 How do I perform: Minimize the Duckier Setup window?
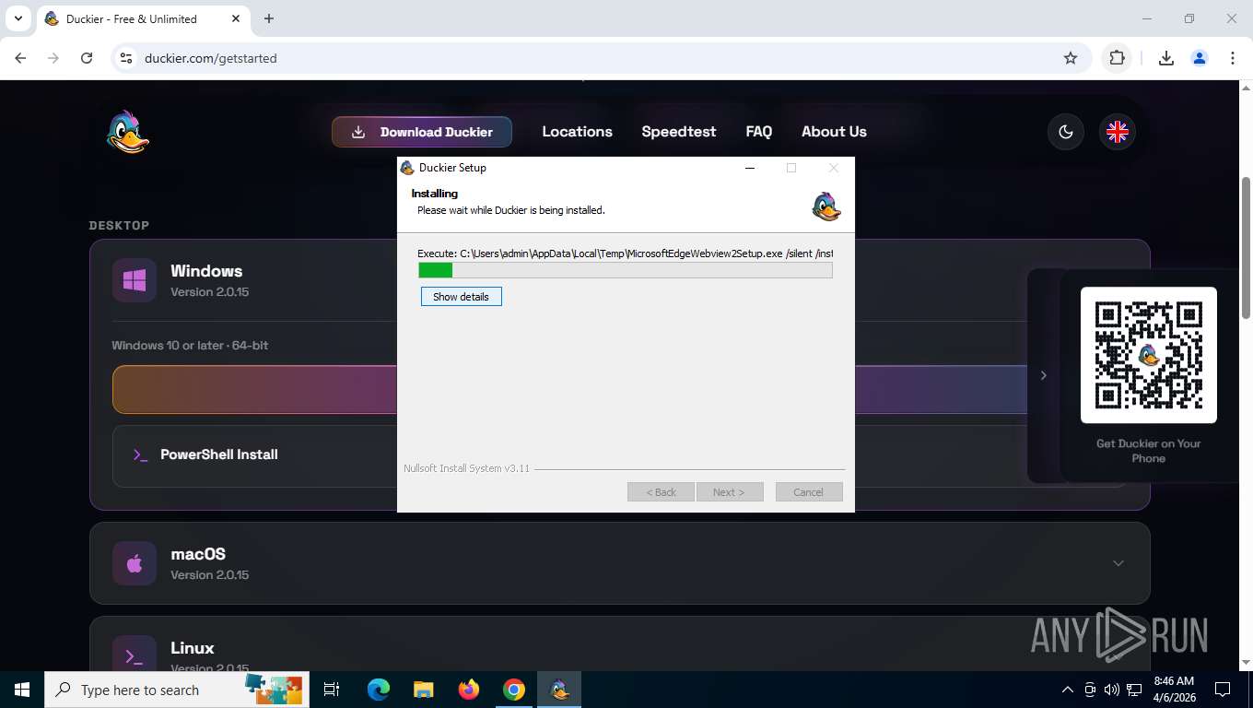coord(750,168)
